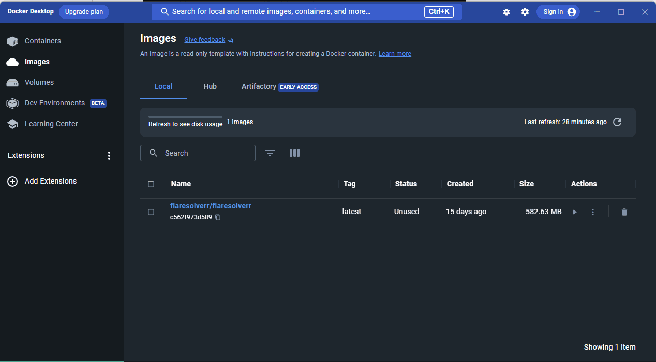Click the Add Extensions plus icon
This screenshot has height=362, width=656.
tap(12, 182)
